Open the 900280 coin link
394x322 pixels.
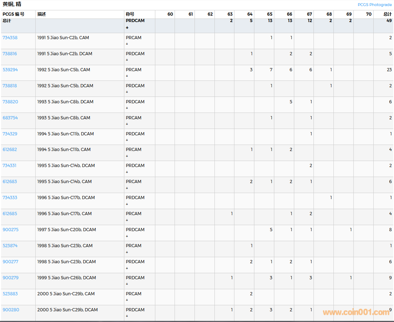coord(11,310)
